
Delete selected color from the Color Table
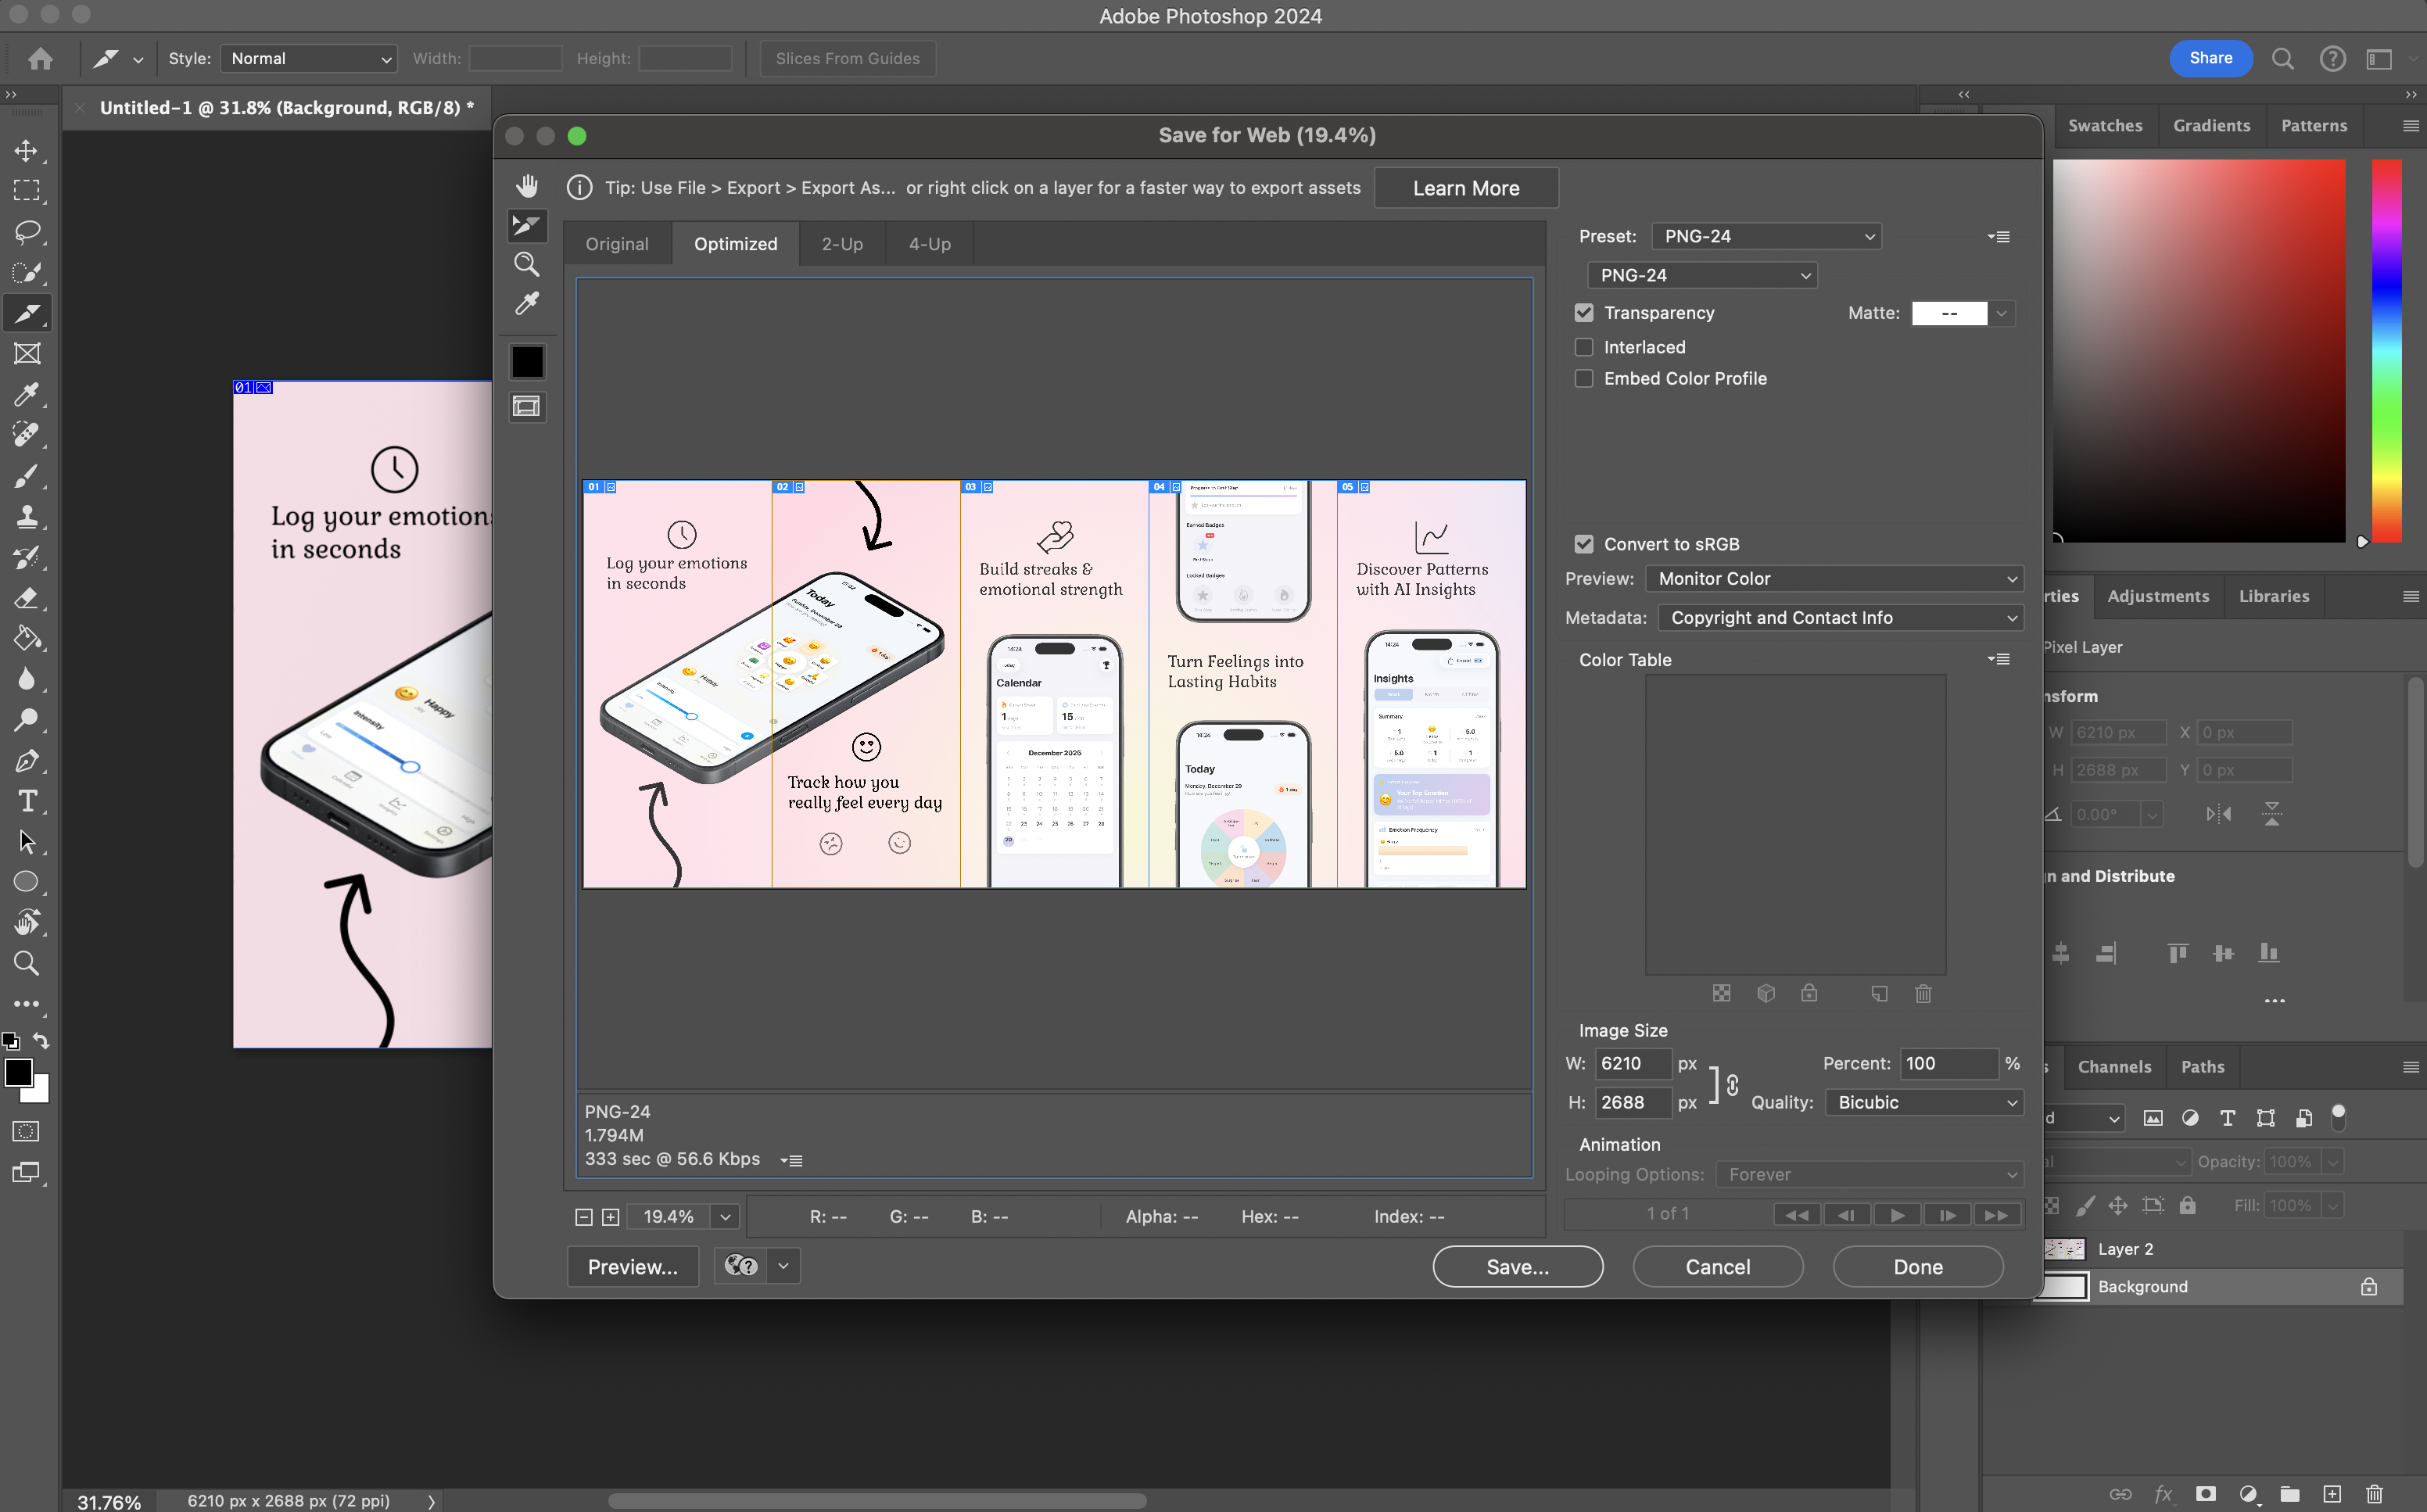click(1923, 993)
